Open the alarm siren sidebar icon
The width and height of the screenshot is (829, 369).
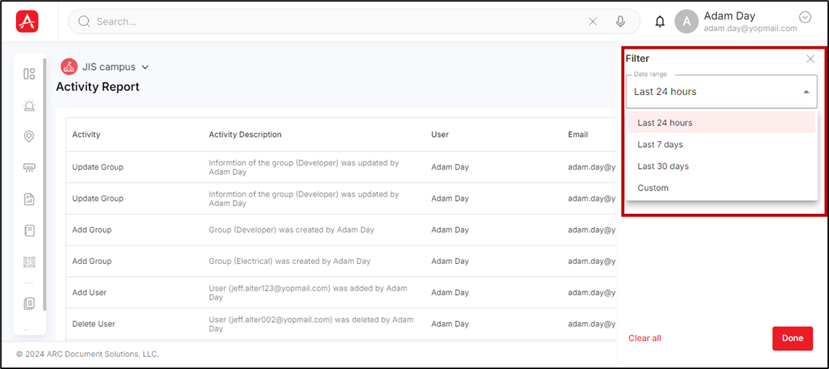click(x=29, y=106)
